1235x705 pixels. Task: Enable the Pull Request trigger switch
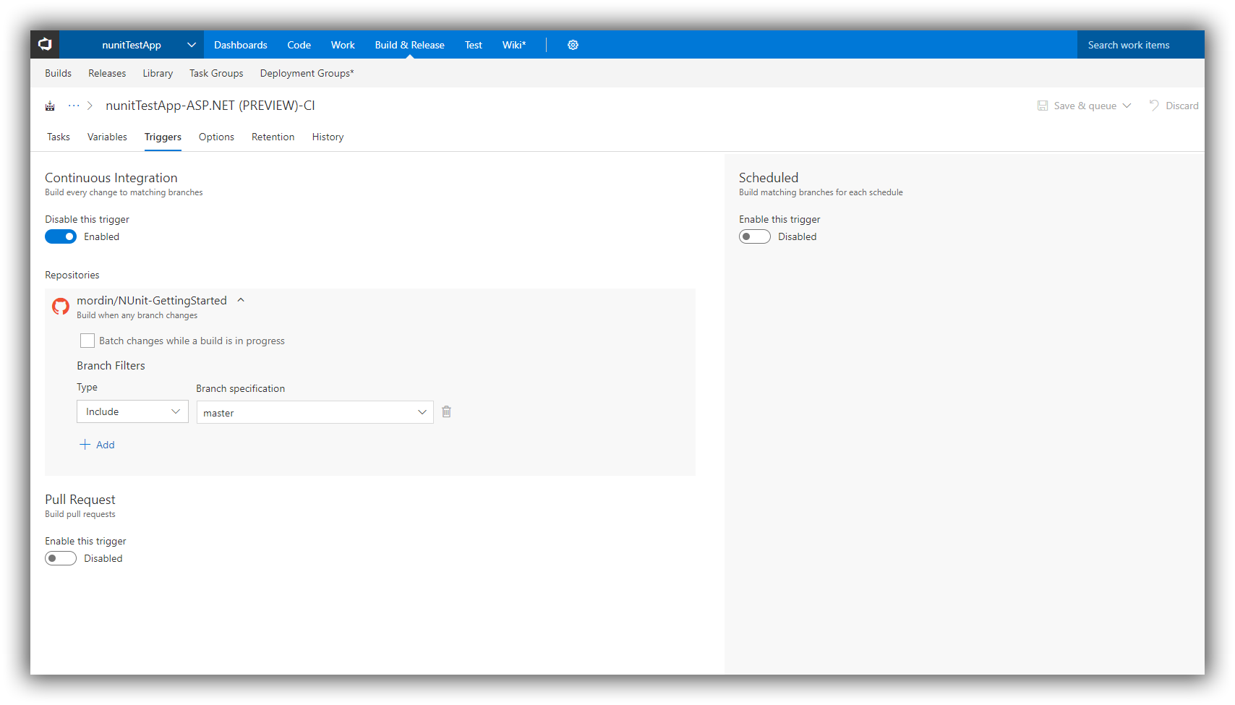coord(61,558)
